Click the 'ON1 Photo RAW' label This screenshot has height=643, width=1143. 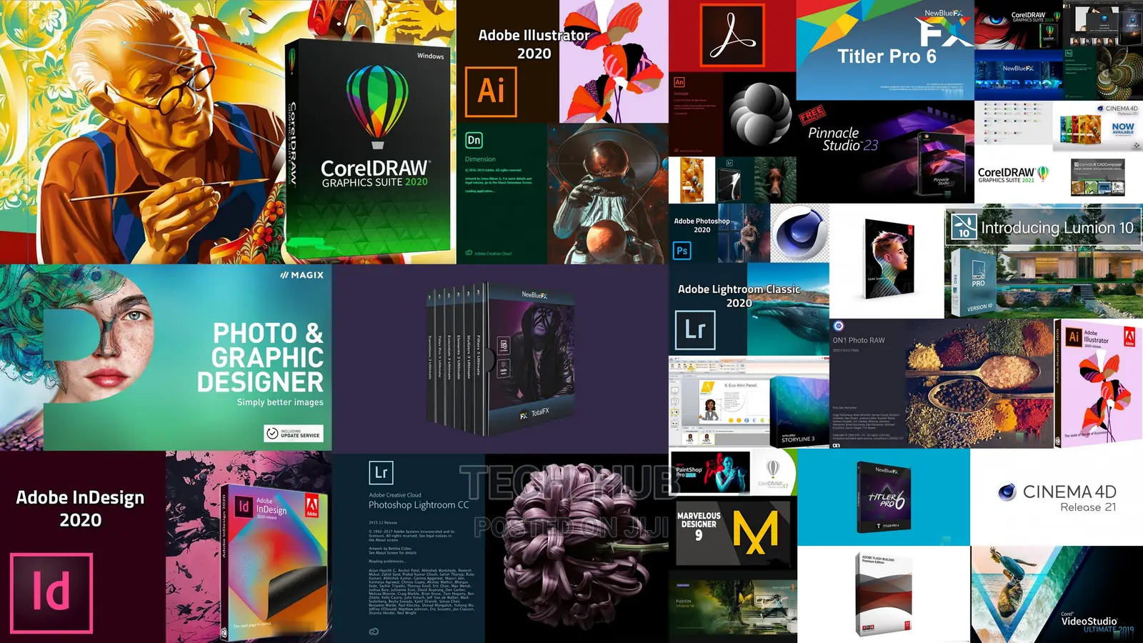pos(859,341)
